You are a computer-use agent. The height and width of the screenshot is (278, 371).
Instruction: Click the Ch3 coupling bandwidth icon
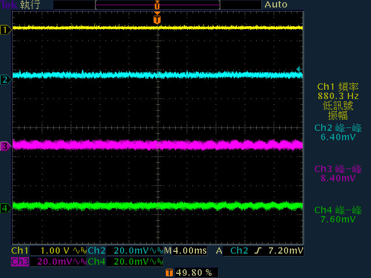pyautogui.click(x=80, y=262)
